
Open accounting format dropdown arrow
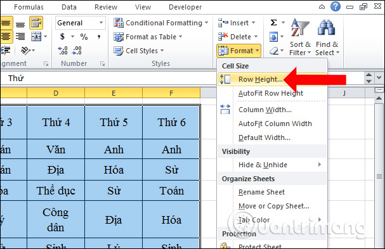click(x=73, y=37)
